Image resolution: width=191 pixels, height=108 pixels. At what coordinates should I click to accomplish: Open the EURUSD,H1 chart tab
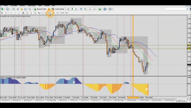(96, 100)
